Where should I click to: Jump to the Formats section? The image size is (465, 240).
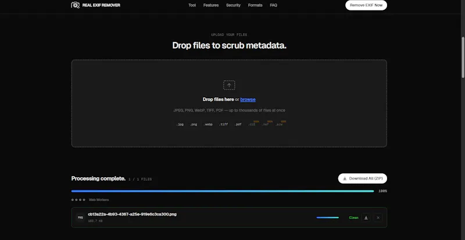pos(255,5)
